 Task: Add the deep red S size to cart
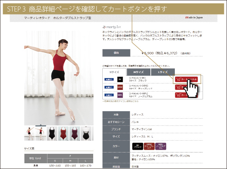click(x=186, y=87)
